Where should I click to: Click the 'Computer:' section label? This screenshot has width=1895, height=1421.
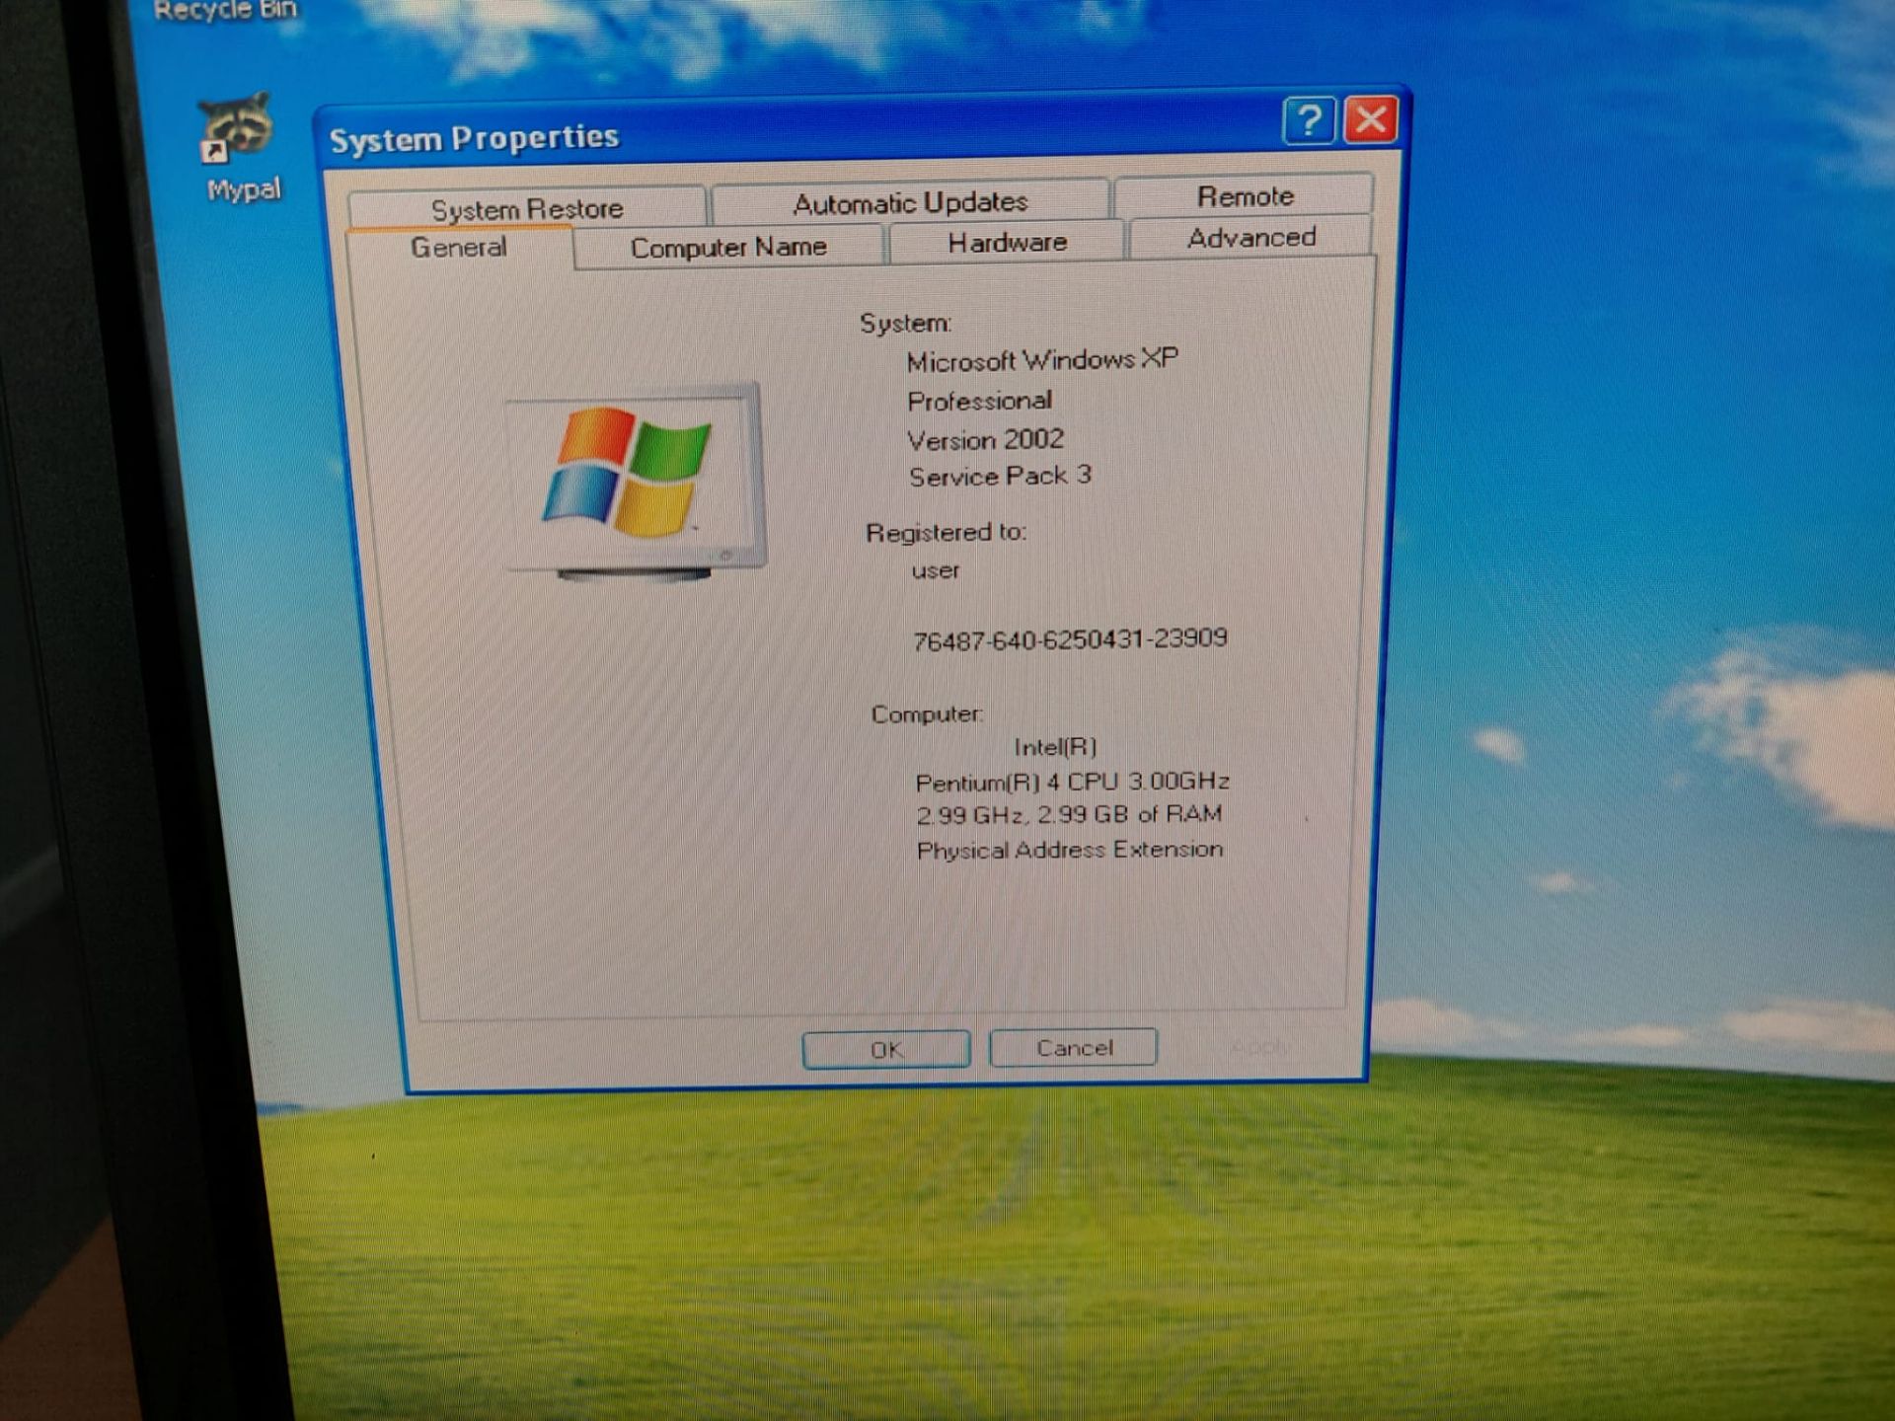pyautogui.click(x=927, y=713)
